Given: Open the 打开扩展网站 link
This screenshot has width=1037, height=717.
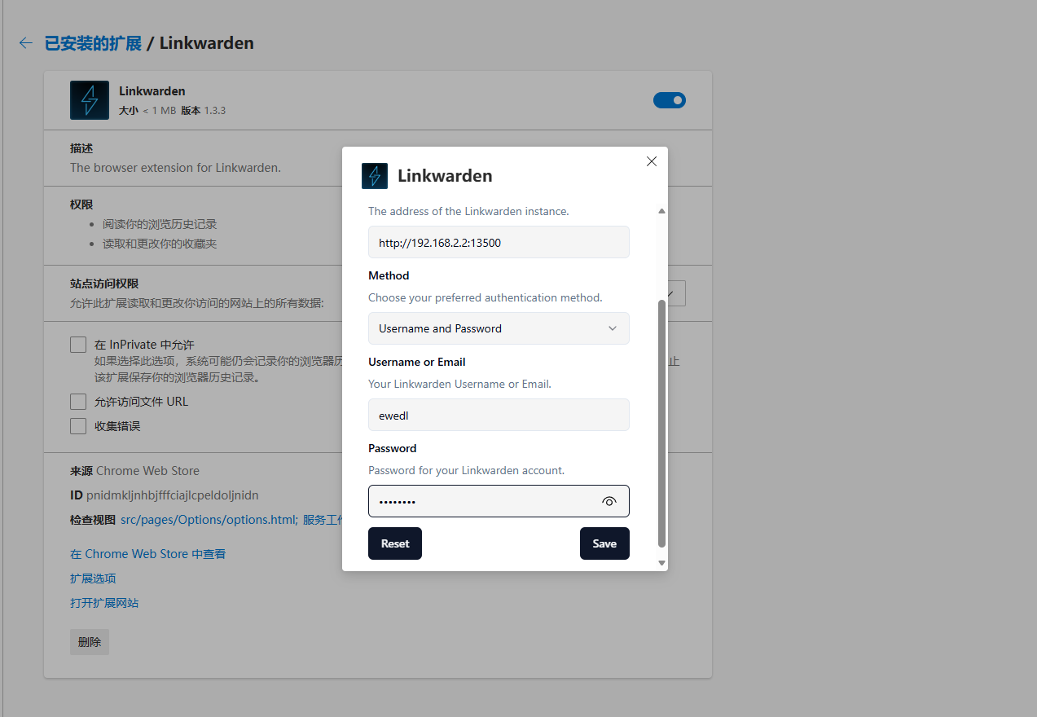Looking at the screenshot, I should tap(104, 603).
